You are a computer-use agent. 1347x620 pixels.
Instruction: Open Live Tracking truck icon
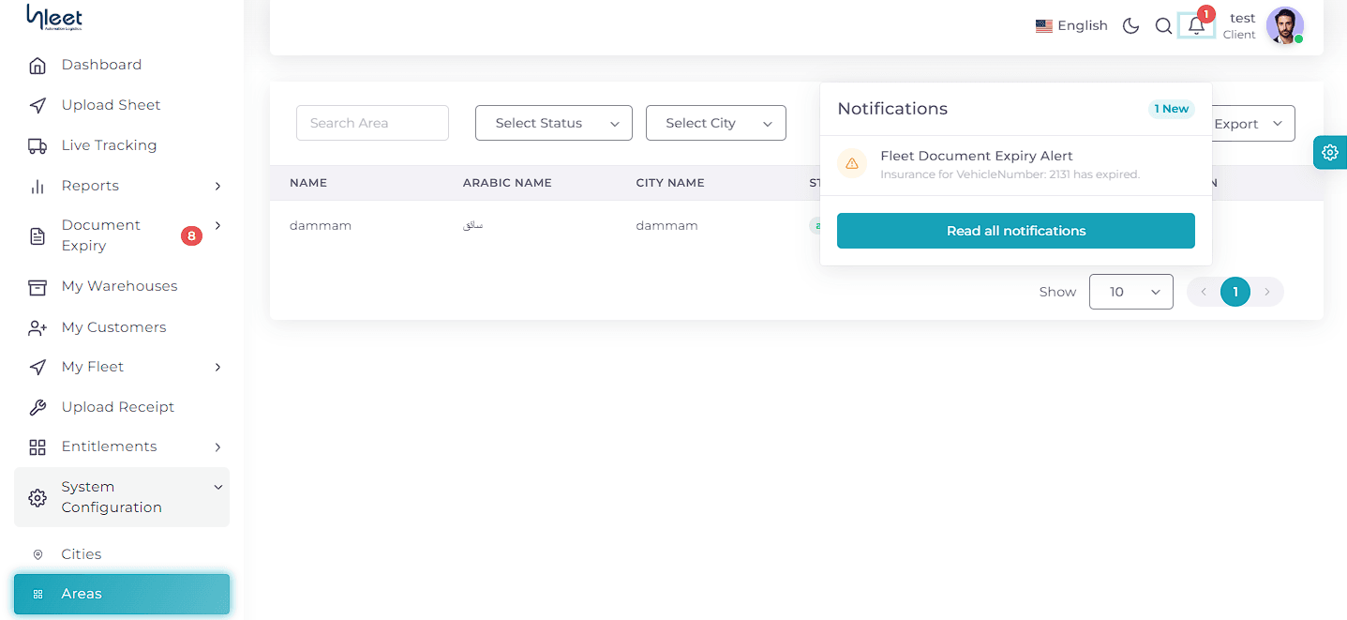[37, 145]
